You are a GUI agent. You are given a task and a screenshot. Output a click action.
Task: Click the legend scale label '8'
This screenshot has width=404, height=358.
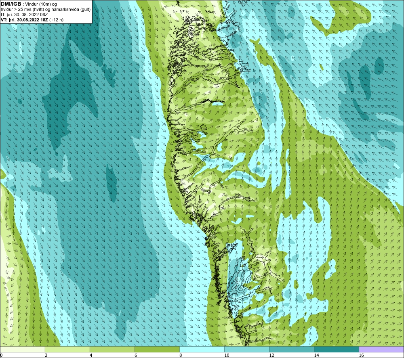(x=180, y=355)
